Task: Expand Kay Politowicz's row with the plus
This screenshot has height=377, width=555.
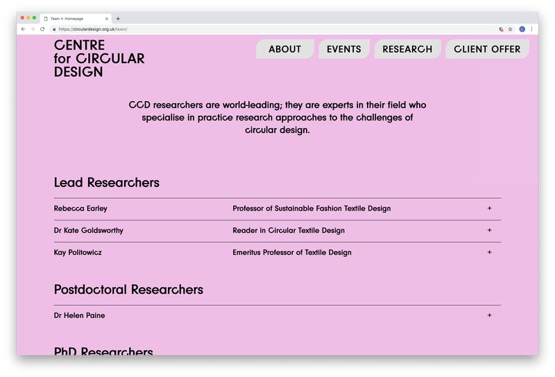Action: (x=490, y=252)
